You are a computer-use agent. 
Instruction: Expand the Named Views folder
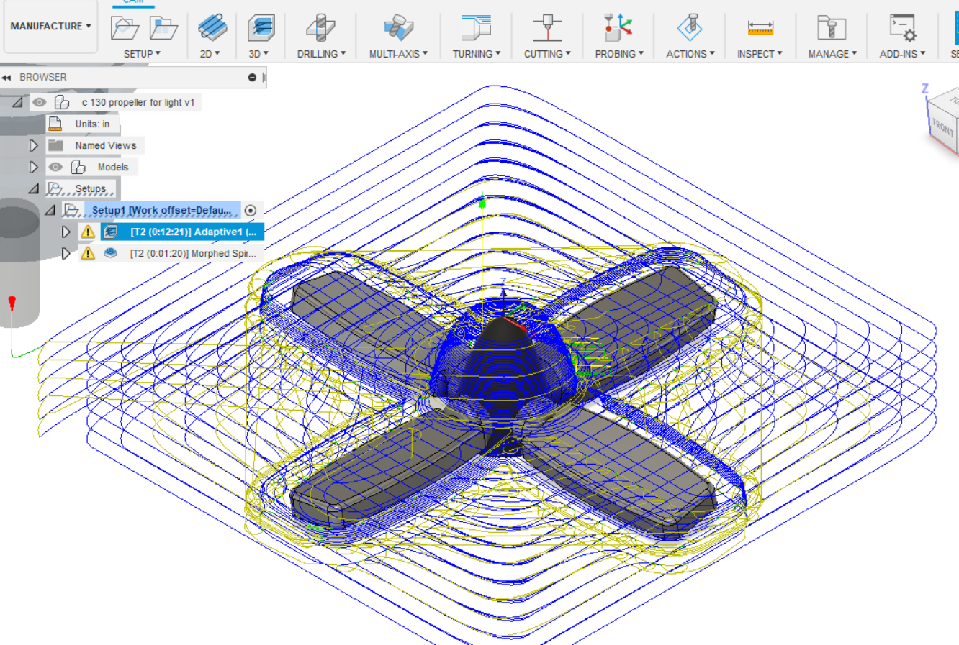pos(32,145)
